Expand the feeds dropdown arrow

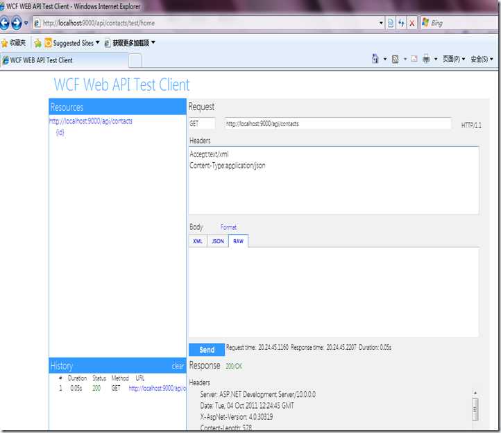point(405,59)
